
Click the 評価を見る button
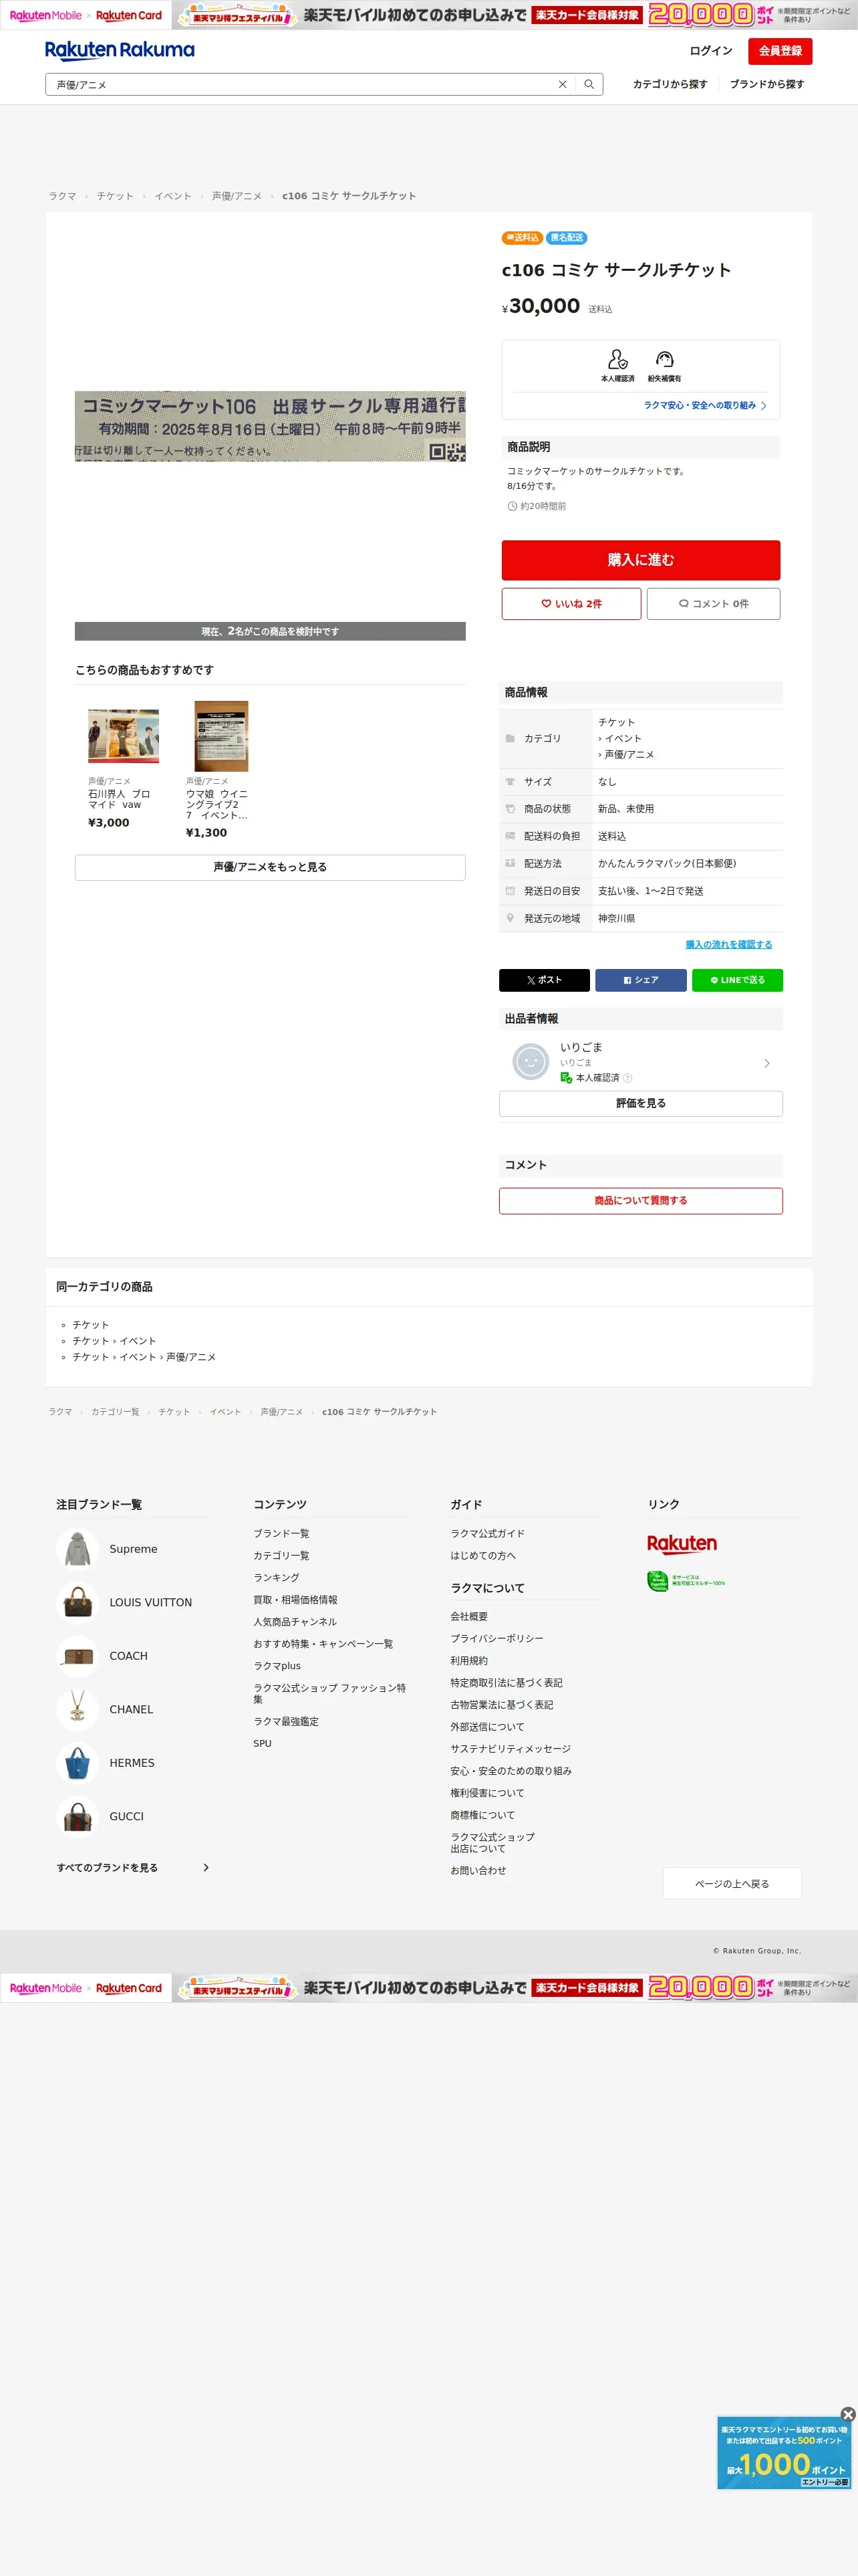[x=641, y=1104]
